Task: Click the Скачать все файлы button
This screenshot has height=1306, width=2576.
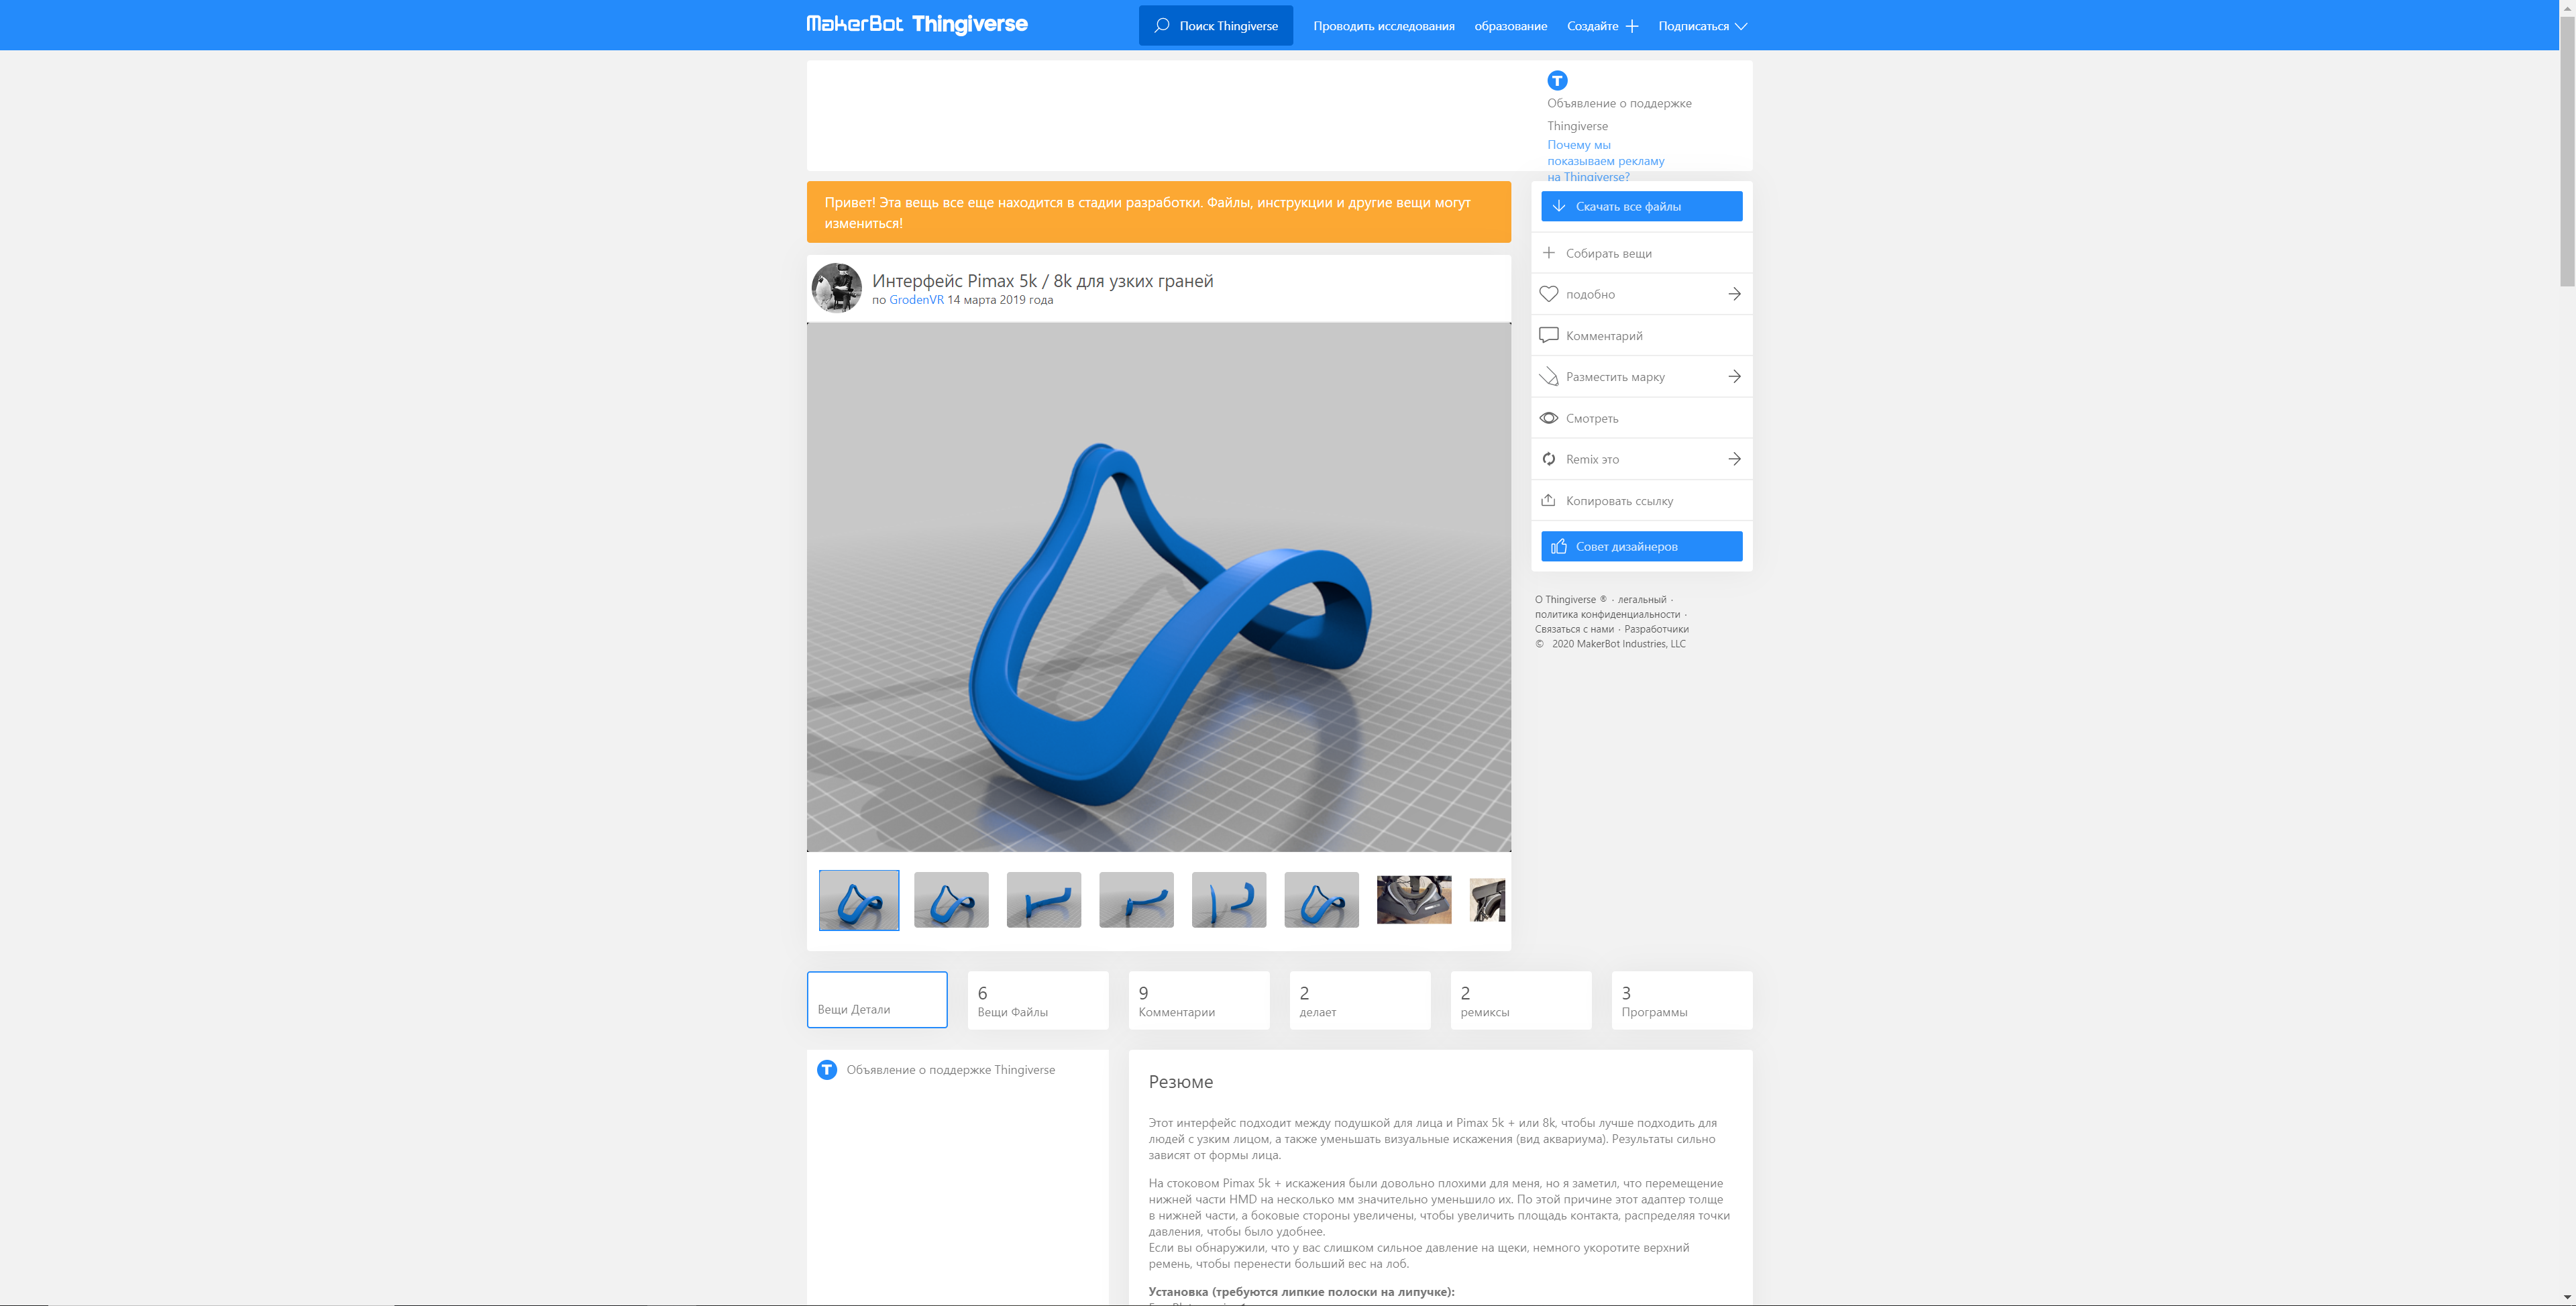Action: 1641,206
